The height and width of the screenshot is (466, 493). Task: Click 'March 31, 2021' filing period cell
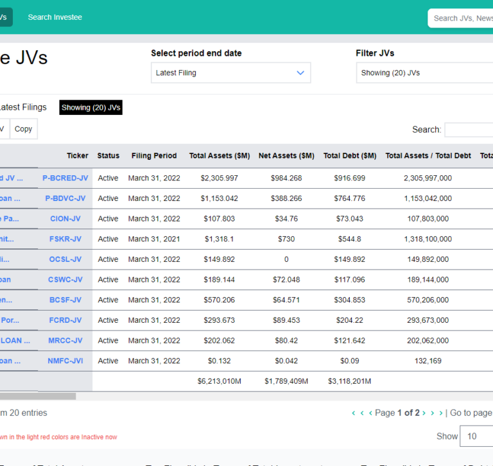pyautogui.click(x=154, y=239)
